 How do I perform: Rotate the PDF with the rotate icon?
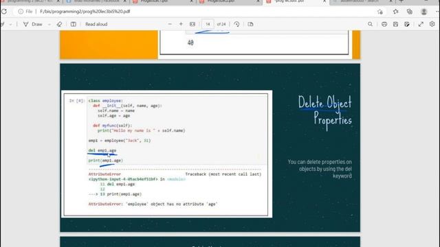coord(236,25)
